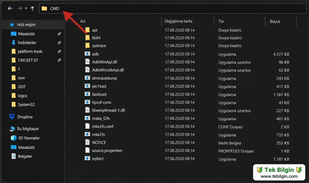Select make_f2fs application icon
Screen dimensions: 309x183
pyautogui.click(x=88, y=118)
